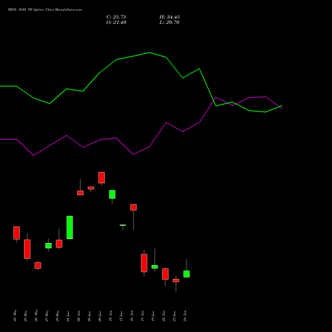Image resolution: width=332 pixels, height=332 pixels.
Task: Click the MFSL 1680 PE Option Chart title
Action: (45, 10)
